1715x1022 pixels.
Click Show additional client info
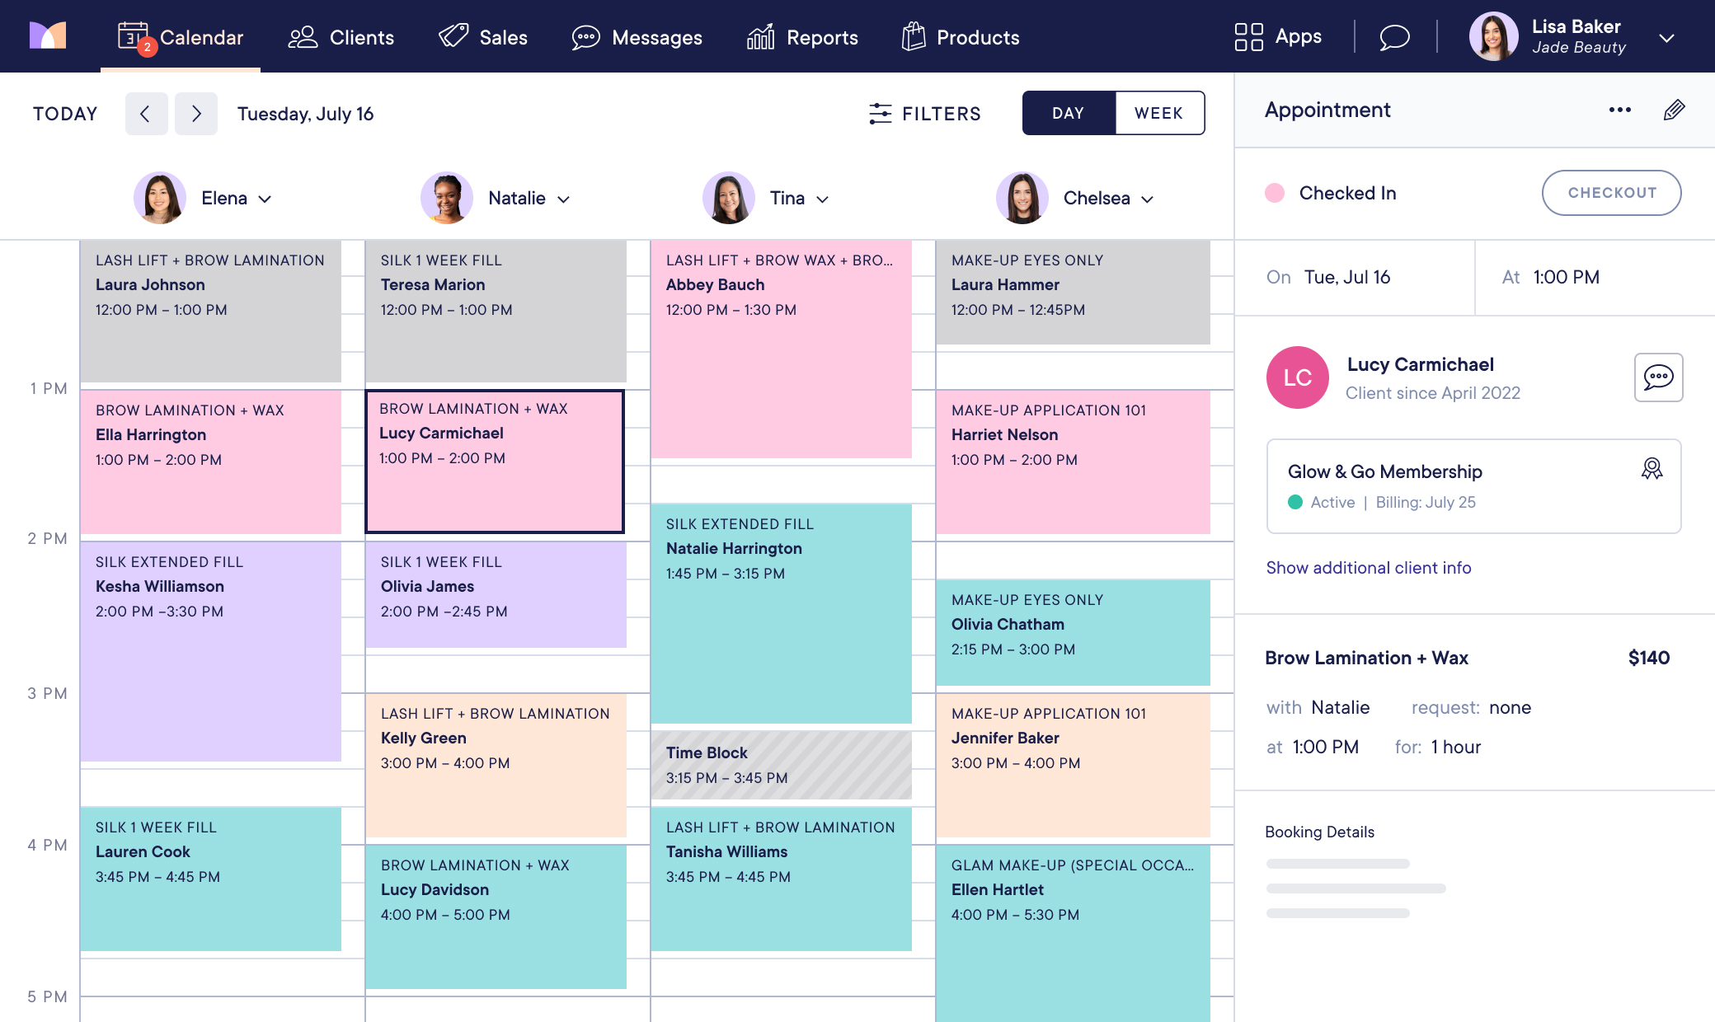pos(1369,567)
